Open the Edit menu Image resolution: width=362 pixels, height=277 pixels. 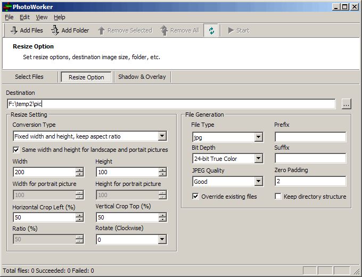(x=24, y=17)
